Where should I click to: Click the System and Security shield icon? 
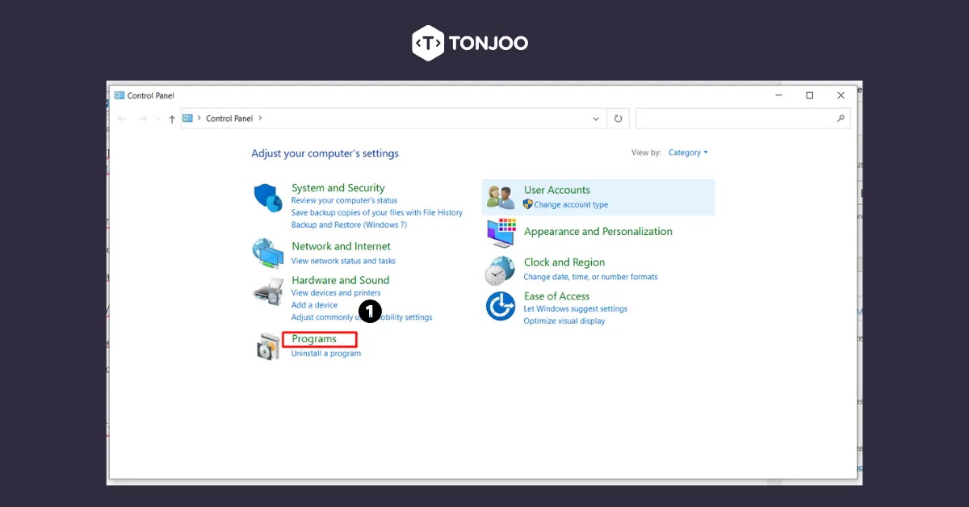click(x=268, y=197)
